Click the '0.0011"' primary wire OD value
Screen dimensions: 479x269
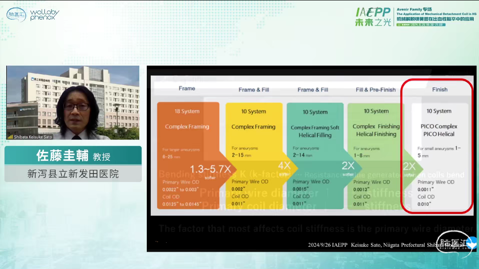[425, 190]
